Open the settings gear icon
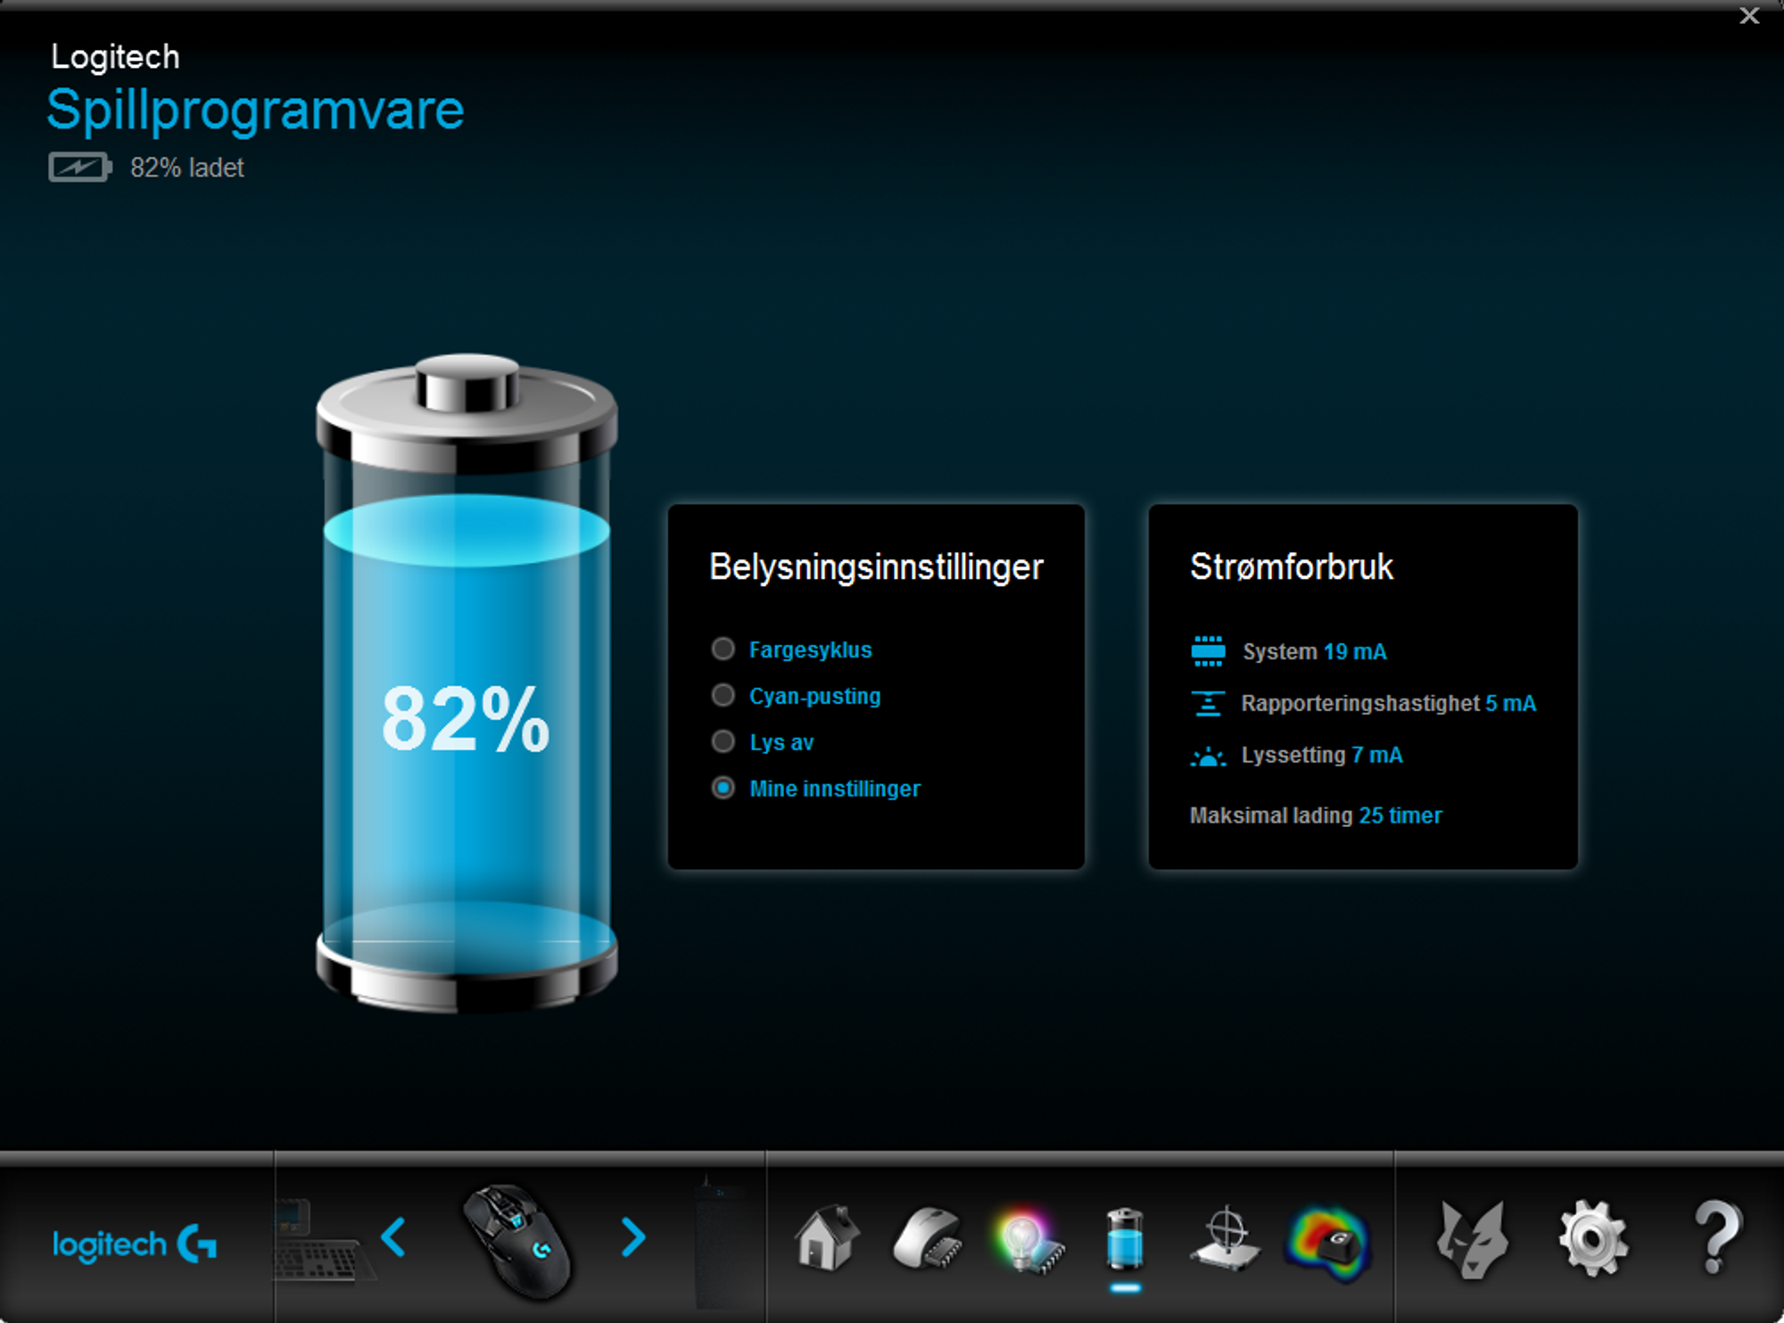The image size is (1784, 1323). (1593, 1238)
